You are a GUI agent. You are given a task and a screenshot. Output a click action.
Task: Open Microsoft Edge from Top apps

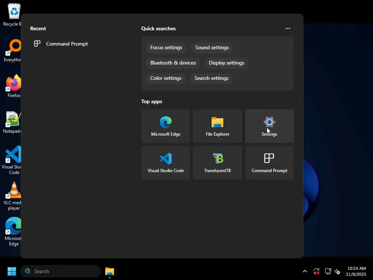click(166, 126)
